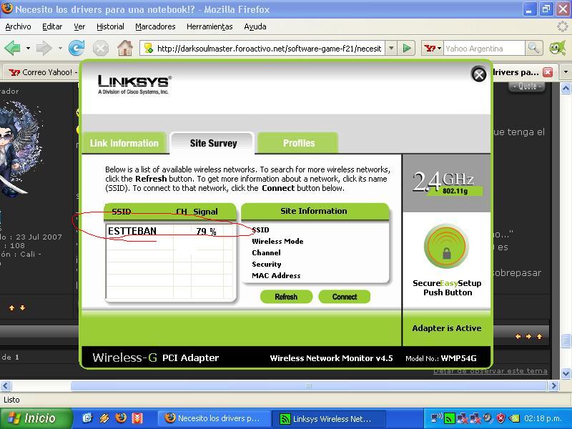Click the forum user avatar image
The image size is (572, 429).
(x=20, y=150)
